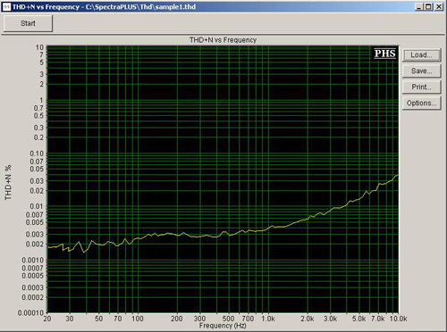This screenshot has height=332, width=447.
Task: Click the 100 frequency axis tick label
Action: pos(138,319)
